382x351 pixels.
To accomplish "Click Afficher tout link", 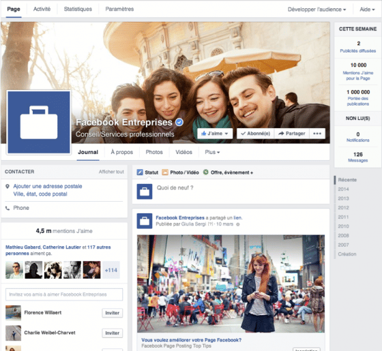I will [x=111, y=172].
